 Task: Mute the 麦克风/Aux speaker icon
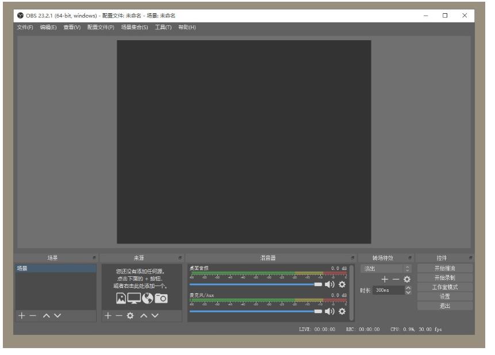(330, 311)
